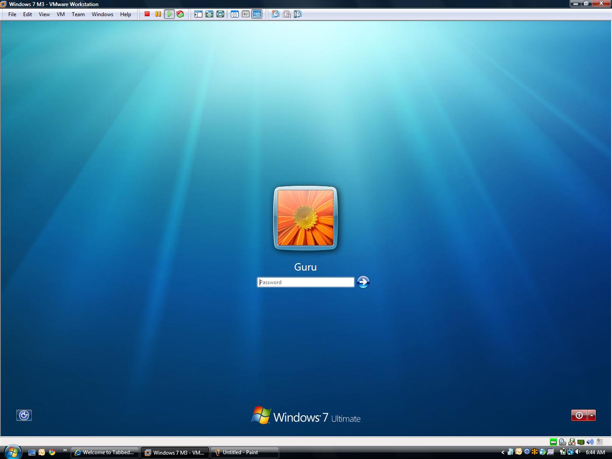Viewport: 612px width, 459px height.
Task: Expand the Quick Launch overflow chevron
Action: [65, 450]
